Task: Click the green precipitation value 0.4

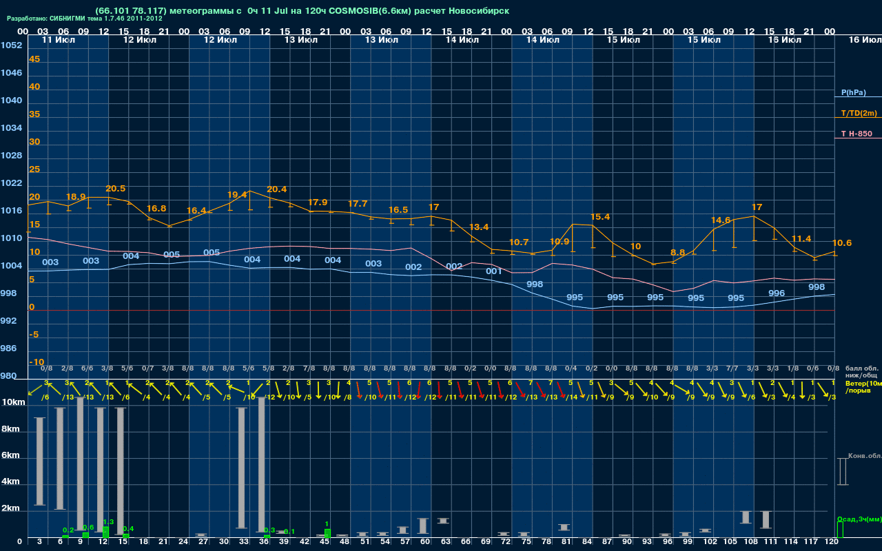Action: tap(128, 529)
